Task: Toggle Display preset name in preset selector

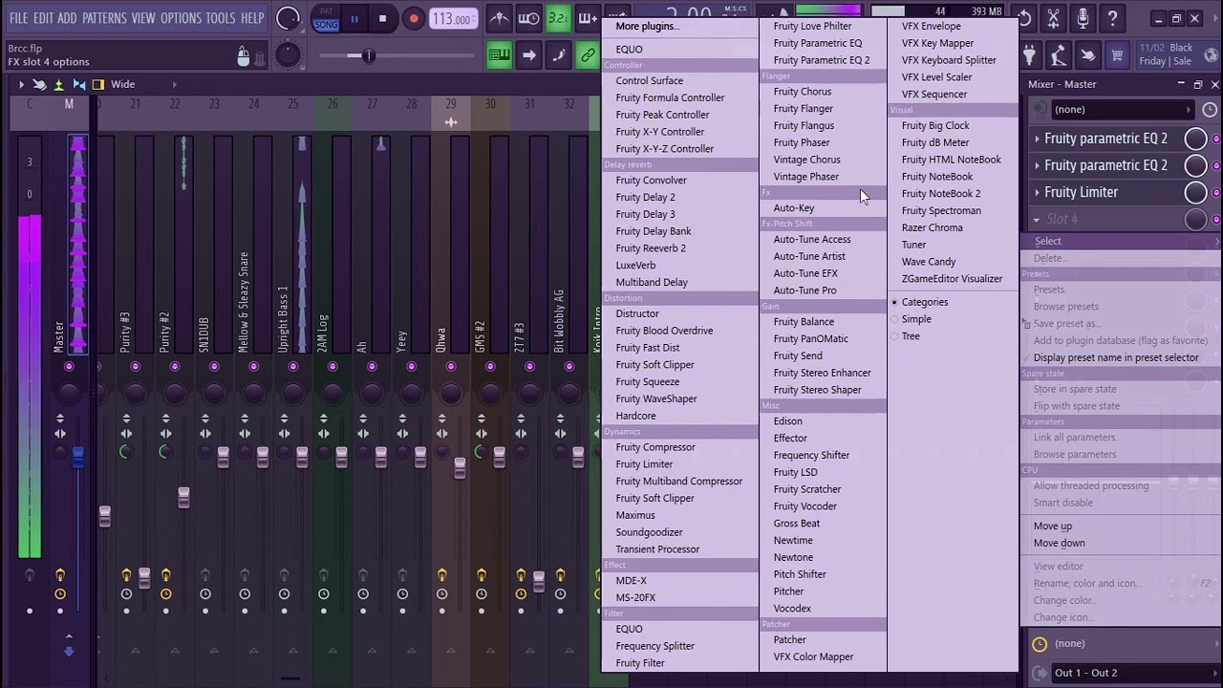Action: tap(1116, 357)
